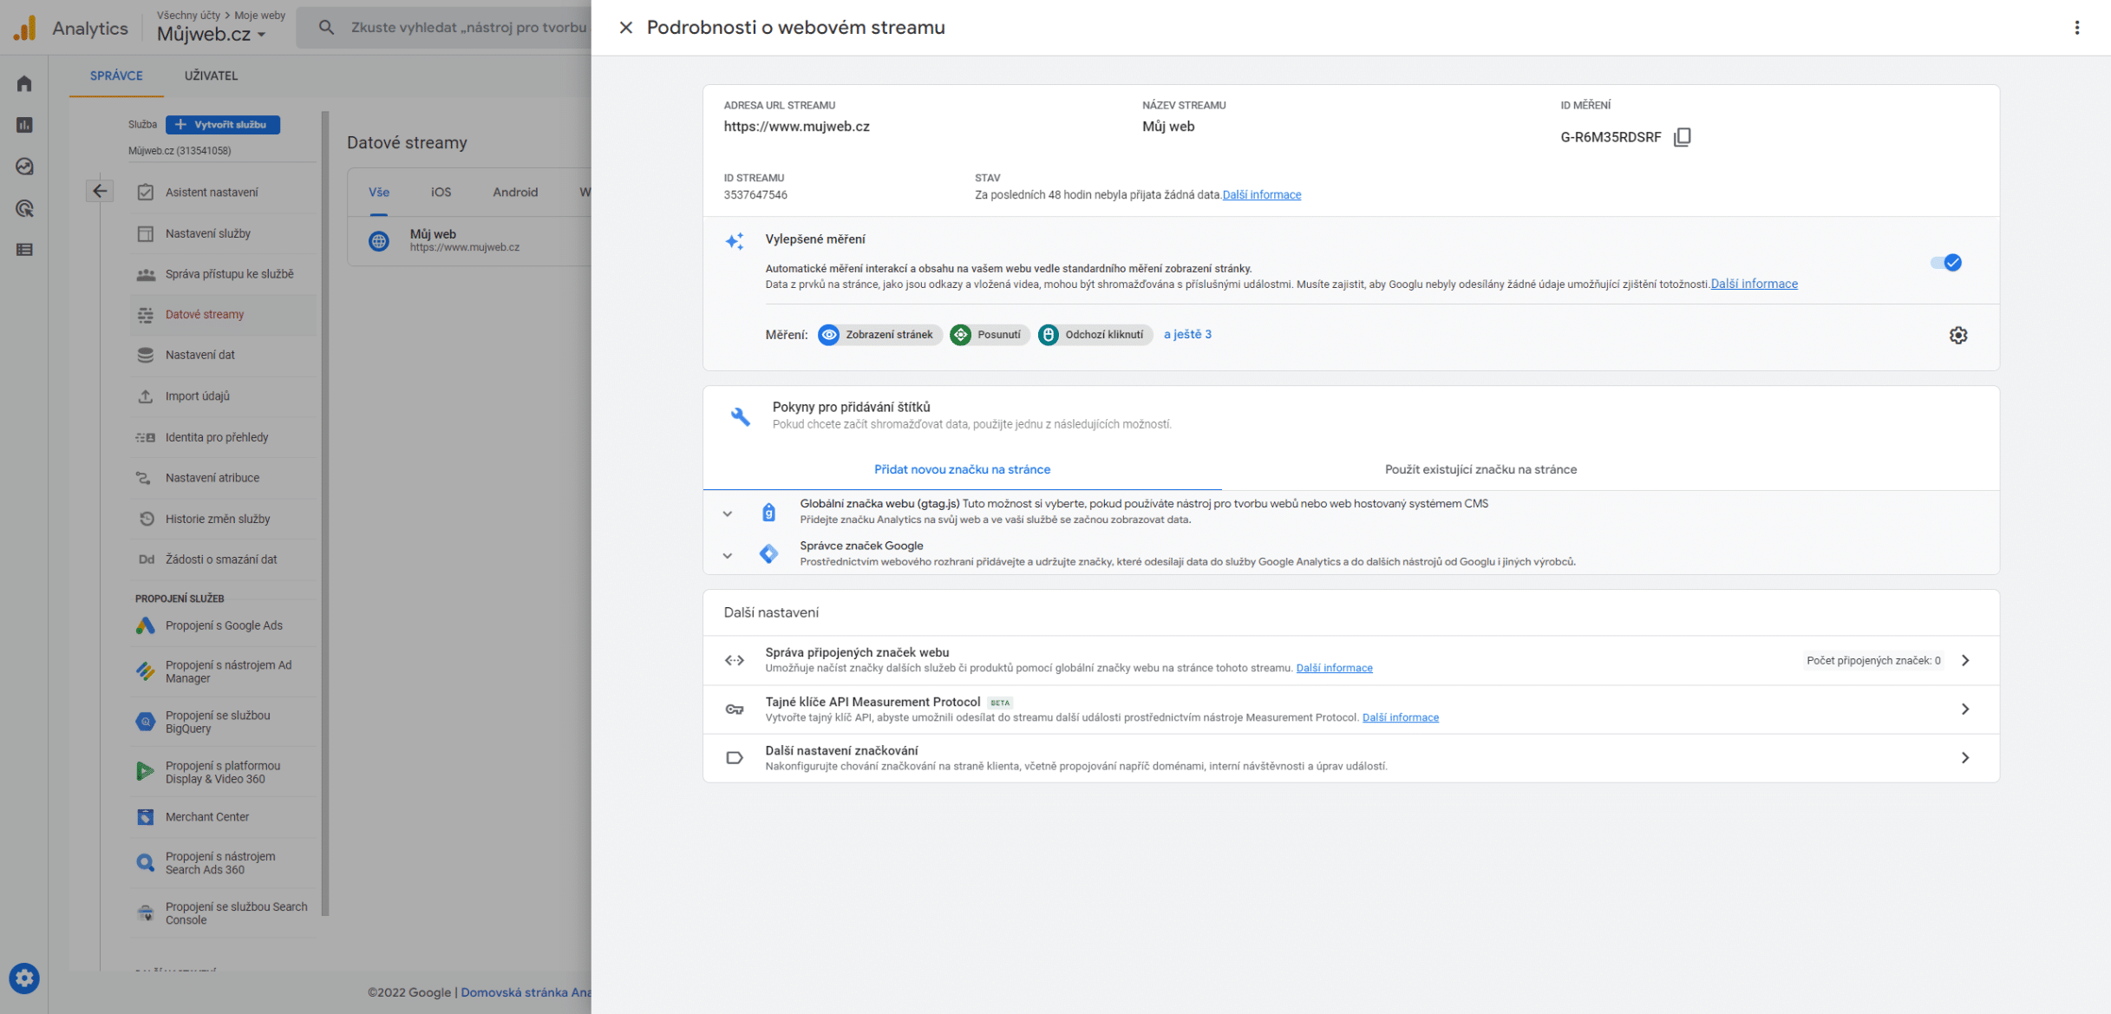Open Propojení s platformou Display & Video 360
2111x1014 pixels.
coord(224,772)
